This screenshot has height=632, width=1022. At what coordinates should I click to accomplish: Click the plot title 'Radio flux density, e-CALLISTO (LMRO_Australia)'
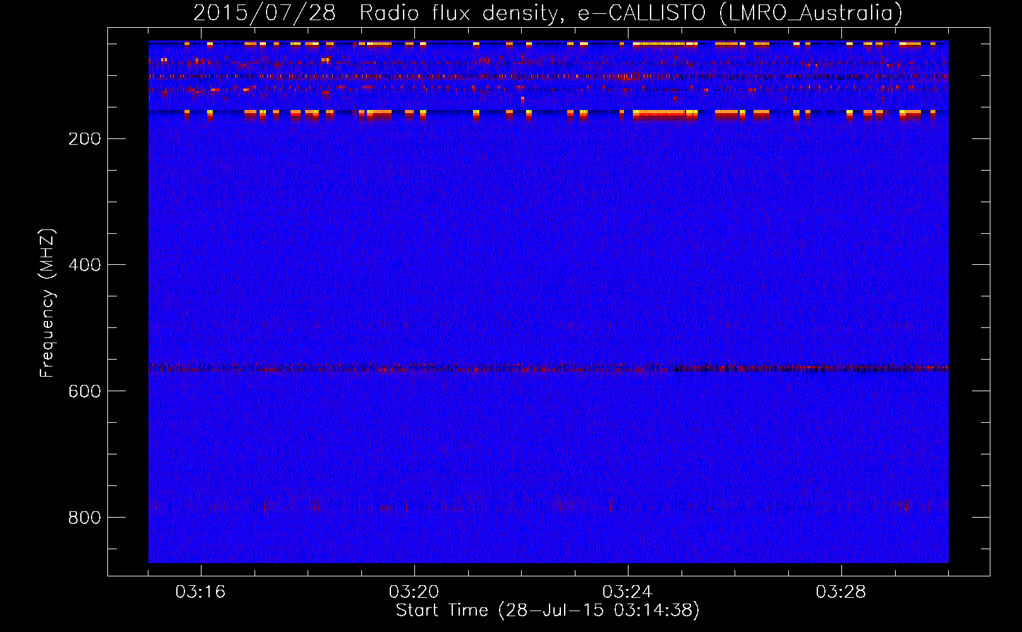(x=631, y=13)
